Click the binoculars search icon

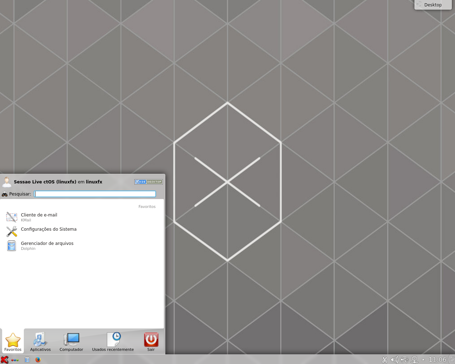pyautogui.click(x=5, y=194)
